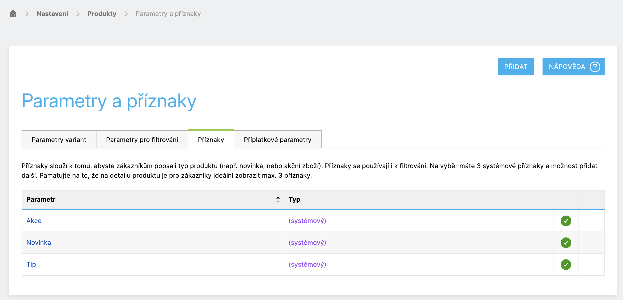This screenshot has height=300, width=623.
Task: Open the Akce parameter link
Action: (x=34, y=221)
